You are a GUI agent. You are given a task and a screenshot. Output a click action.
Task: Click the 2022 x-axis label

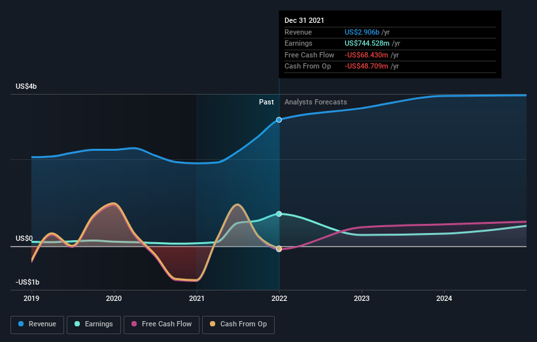click(x=279, y=299)
